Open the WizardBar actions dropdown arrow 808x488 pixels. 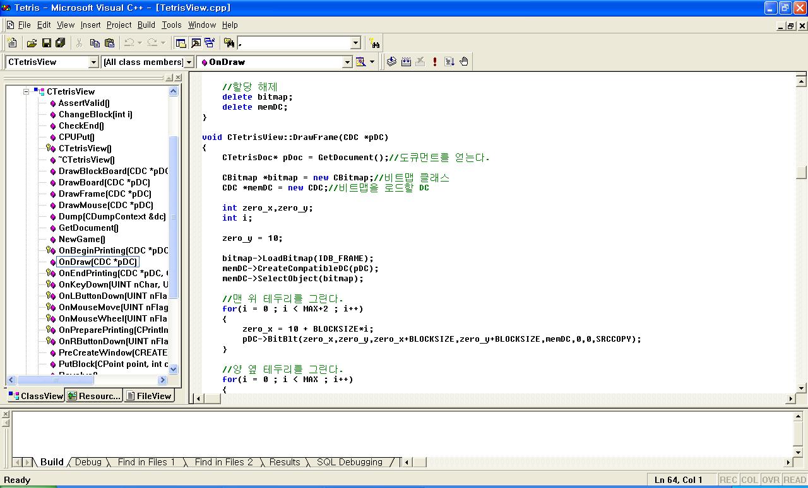pos(372,62)
